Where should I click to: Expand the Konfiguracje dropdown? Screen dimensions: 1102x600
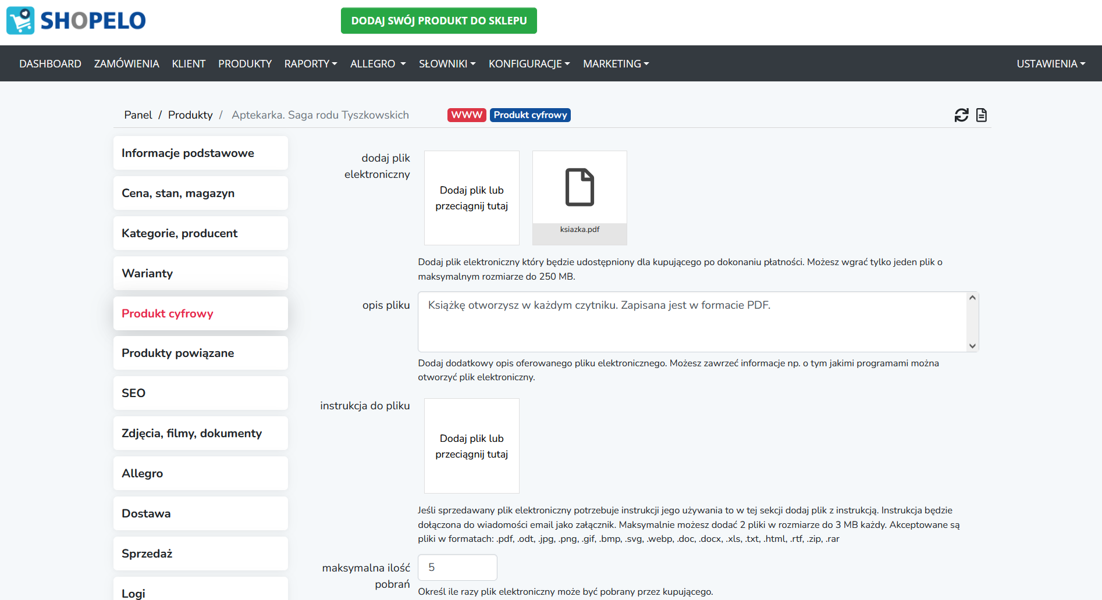point(529,64)
